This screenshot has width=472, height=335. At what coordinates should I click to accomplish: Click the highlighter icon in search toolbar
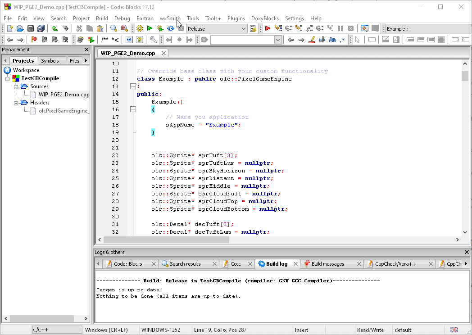tap(312, 40)
